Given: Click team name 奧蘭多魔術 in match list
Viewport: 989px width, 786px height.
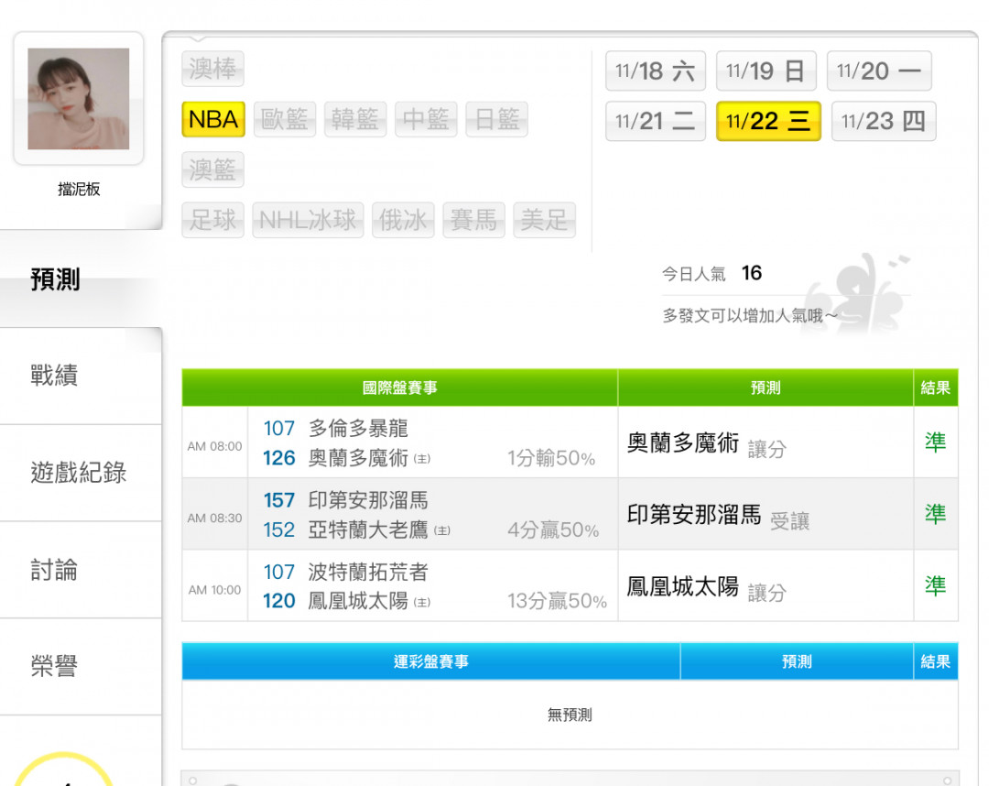Looking at the screenshot, I should pyautogui.click(x=358, y=457).
